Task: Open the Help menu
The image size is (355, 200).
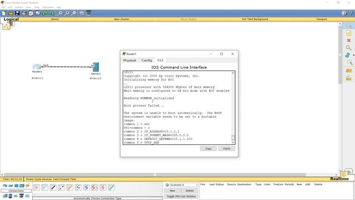Action: [59, 7]
